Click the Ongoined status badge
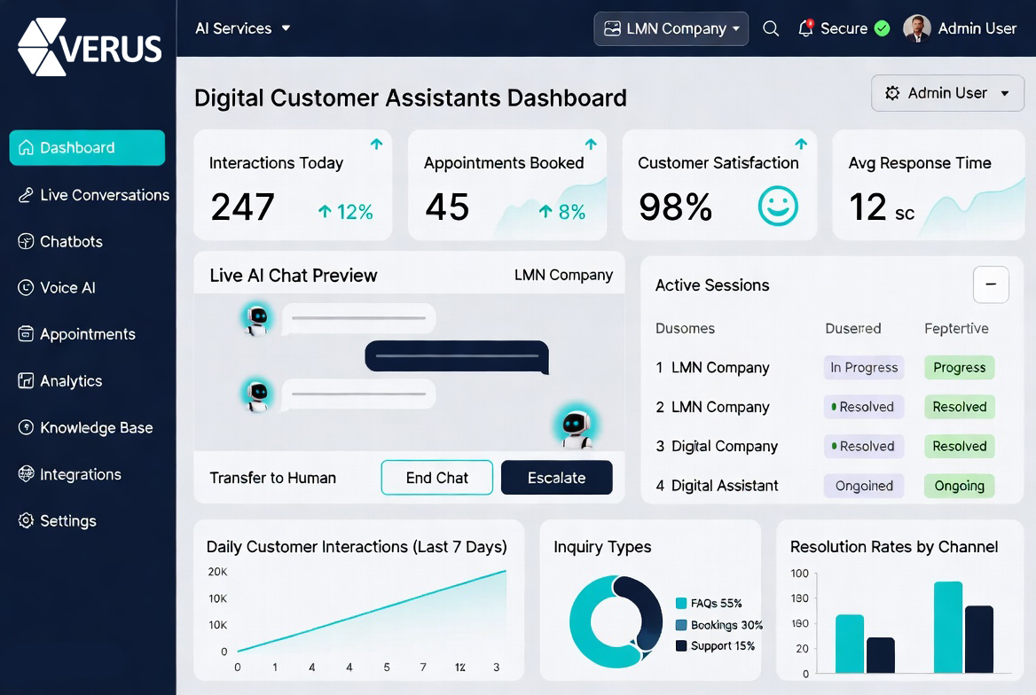The image size is (1036, 695). (864, 486)
